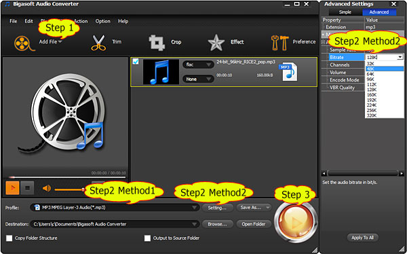This screenshot has height=254, width=407.
Task: Select 160K bitrate option
Action: [384, 95]
